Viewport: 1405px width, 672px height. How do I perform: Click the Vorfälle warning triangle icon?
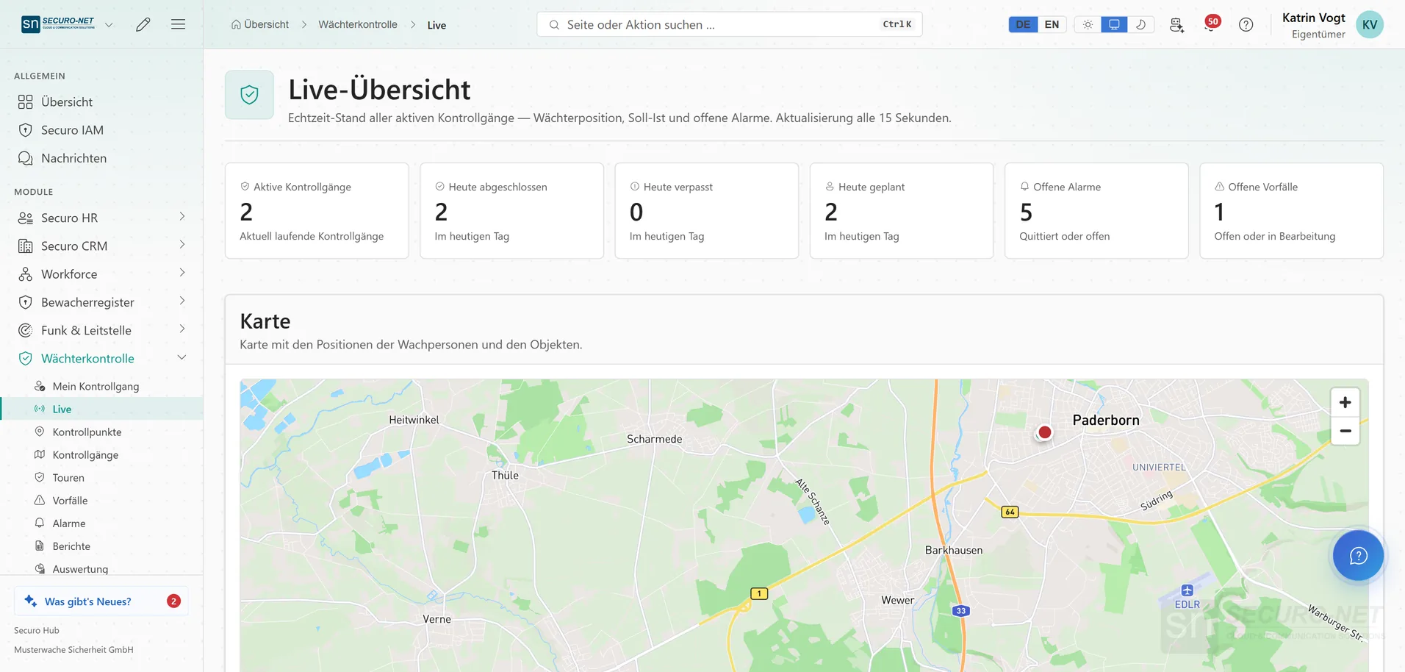tap(40, 500)
